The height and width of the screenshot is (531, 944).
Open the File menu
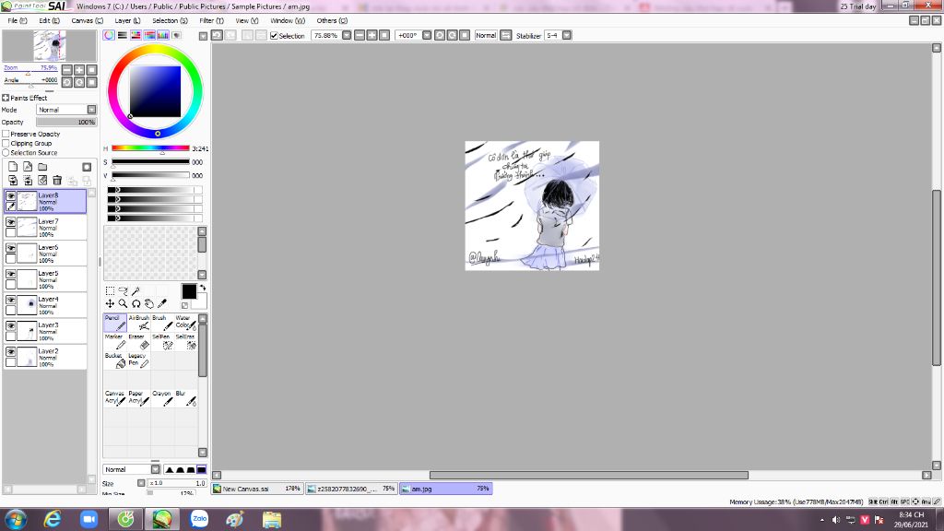pos(17,20)
